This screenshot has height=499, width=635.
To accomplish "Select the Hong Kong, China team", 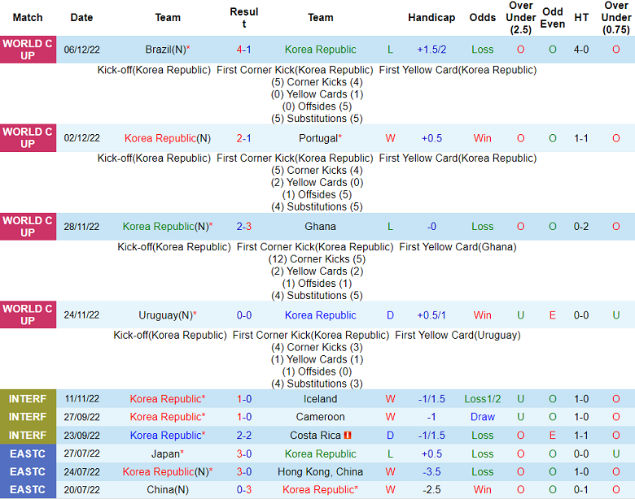I will [320, 472].
